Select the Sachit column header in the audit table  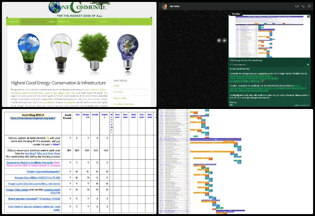click(95, 123)
